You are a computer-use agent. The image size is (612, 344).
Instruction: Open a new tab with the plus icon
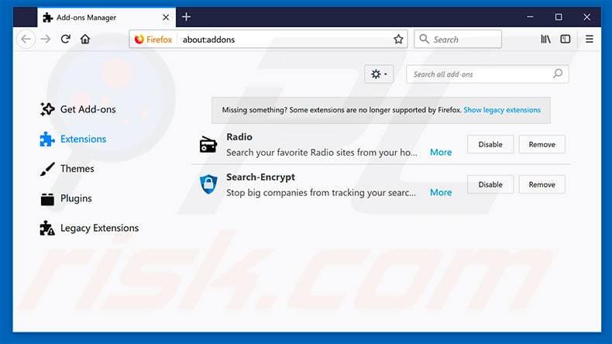(186, 17)
